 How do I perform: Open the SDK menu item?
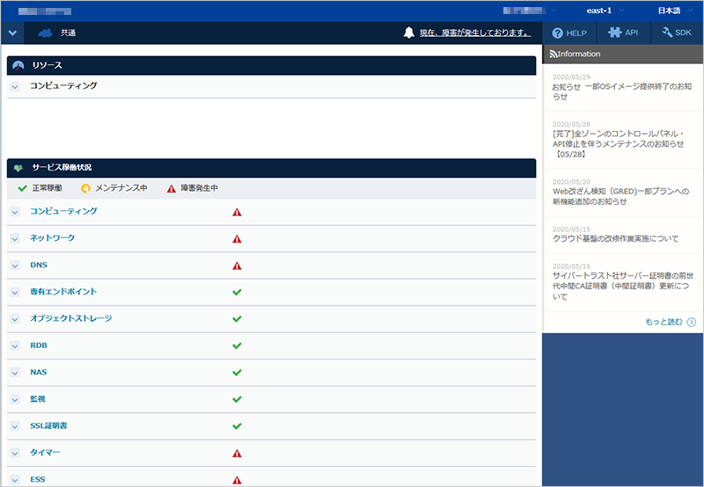tap(677, 33)
